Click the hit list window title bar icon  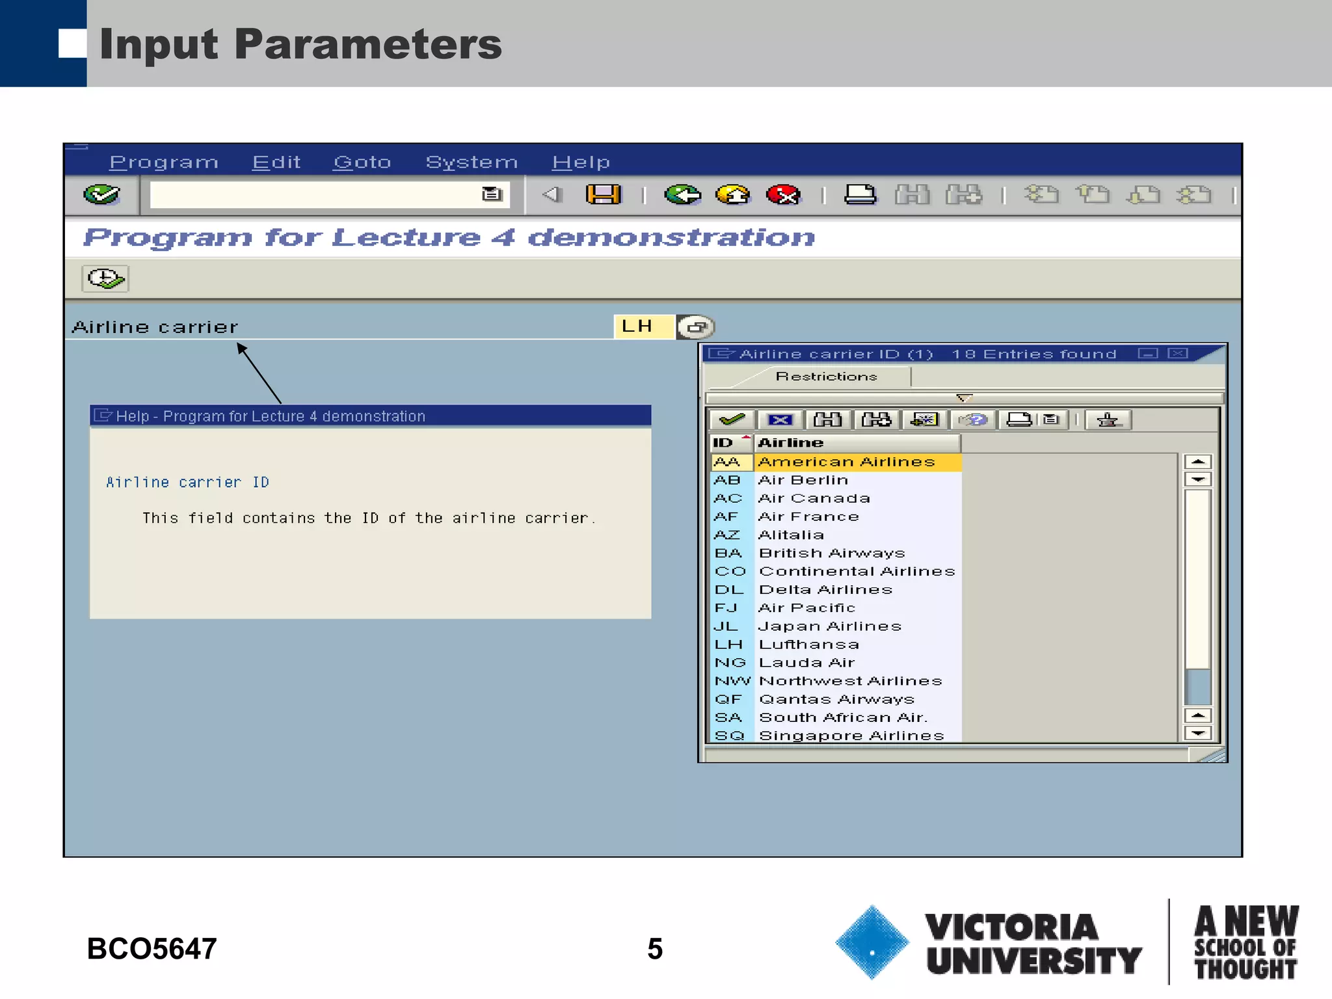tap(722, 353)
